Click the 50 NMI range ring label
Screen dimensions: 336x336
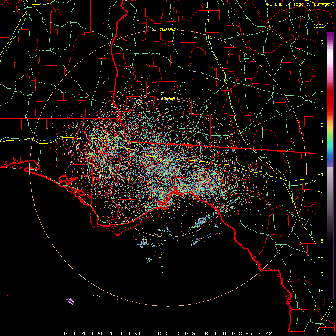(x=168, y=99)
